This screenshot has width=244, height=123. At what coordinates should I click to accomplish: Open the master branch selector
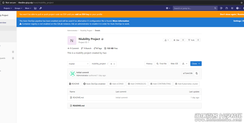(79, 64)
